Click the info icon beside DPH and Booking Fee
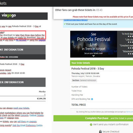Image resolution: width=133 pixels, height=133 pixels. [92, 99]
